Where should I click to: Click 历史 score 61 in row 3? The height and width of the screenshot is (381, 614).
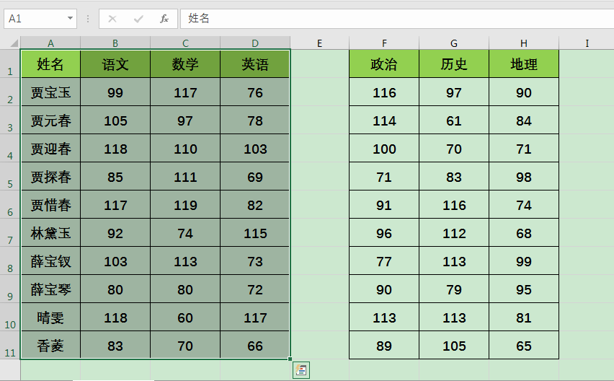[x=454, y=121]
